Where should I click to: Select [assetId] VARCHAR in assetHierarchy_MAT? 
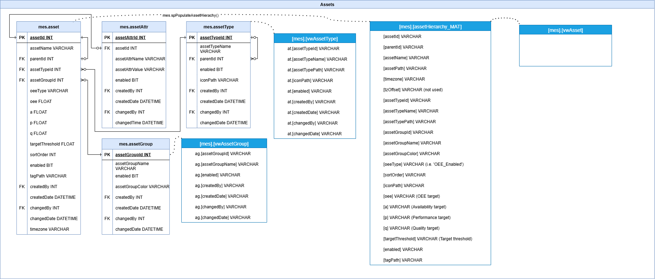point(430,37)
